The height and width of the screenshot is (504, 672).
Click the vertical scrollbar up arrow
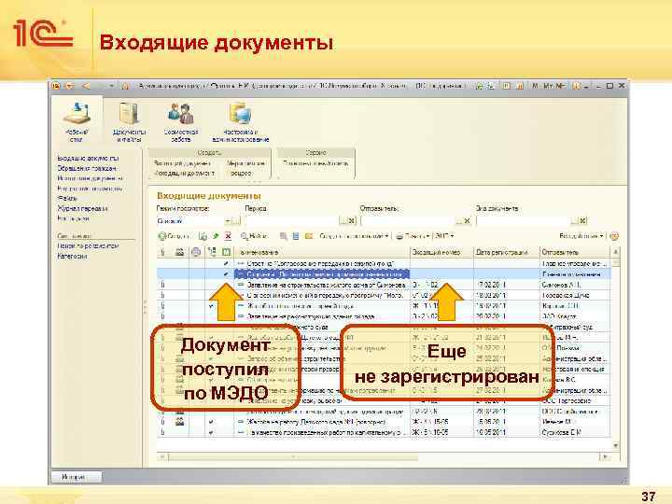[x=615, y=252]
